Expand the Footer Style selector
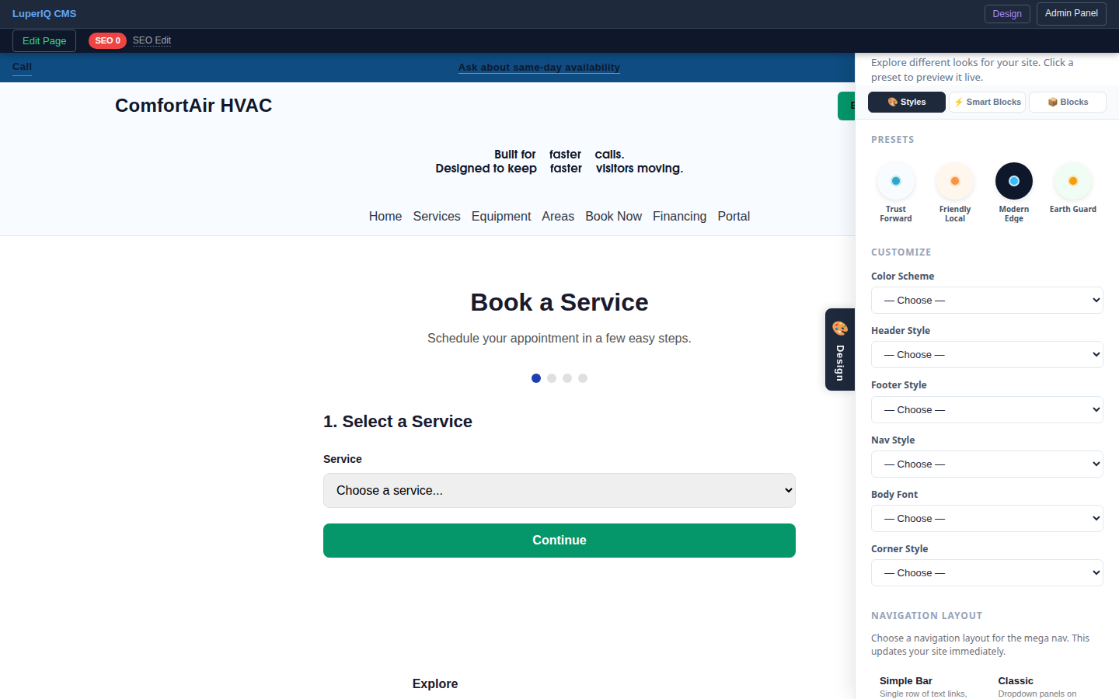This screenshot has height=699, width=1119. [987, 409]
